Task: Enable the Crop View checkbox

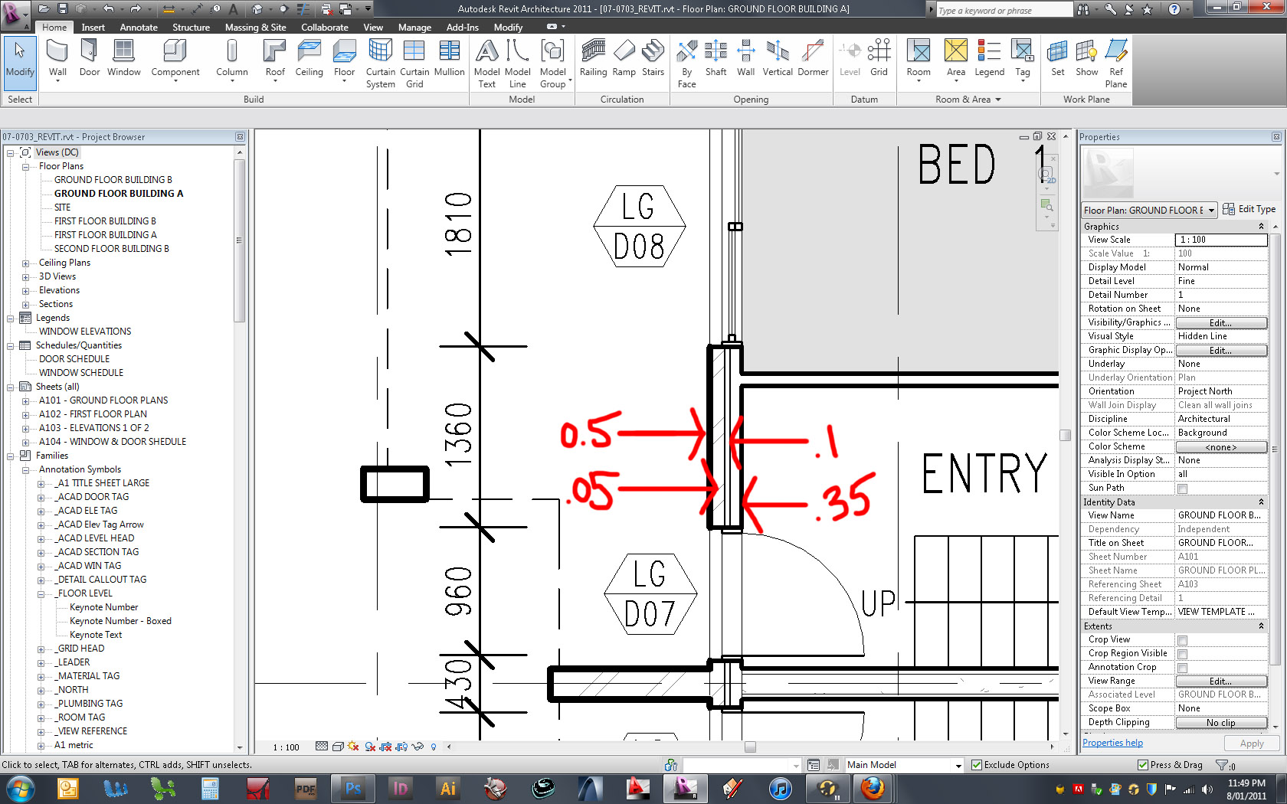Action: [1182, 640]
